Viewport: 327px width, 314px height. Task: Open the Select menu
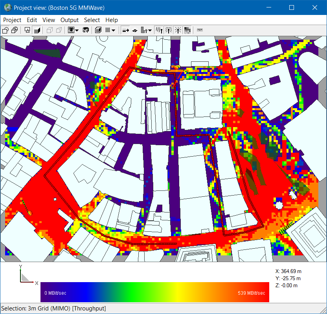click(92, 20)
